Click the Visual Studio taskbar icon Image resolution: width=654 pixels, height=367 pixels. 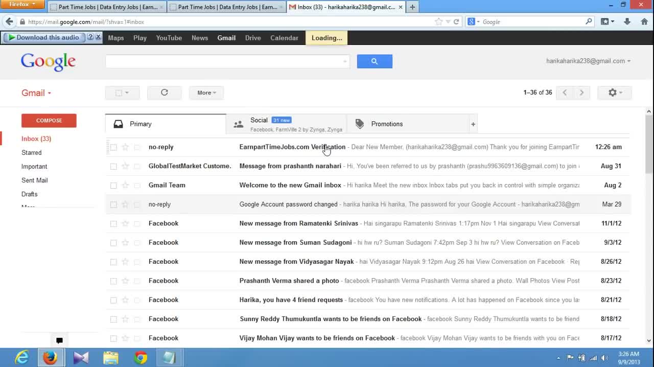click(81, 358)
